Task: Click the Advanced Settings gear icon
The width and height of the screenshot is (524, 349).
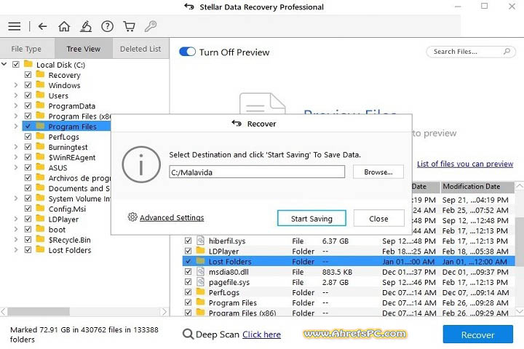Action: point(132,217)
